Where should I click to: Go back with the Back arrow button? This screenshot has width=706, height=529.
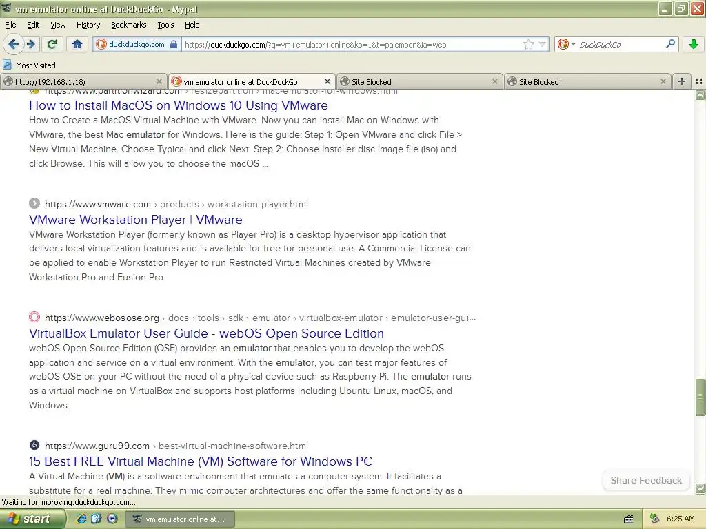tap(13, 44)
